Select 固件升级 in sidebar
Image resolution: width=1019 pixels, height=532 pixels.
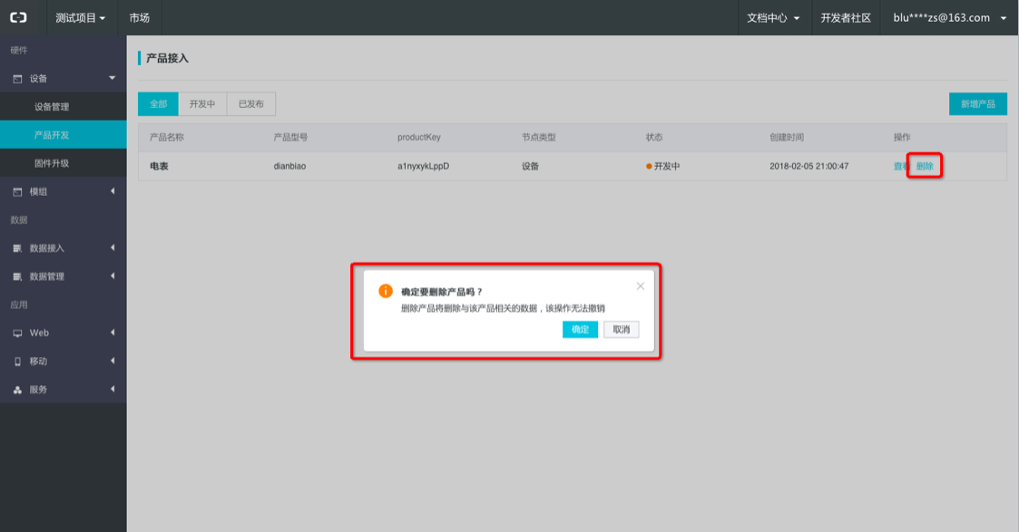click(63, 163)
